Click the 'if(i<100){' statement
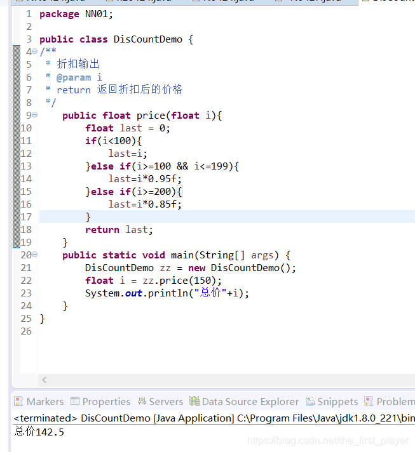The height and width of the screenshot is (452, 415). point(113,141)
